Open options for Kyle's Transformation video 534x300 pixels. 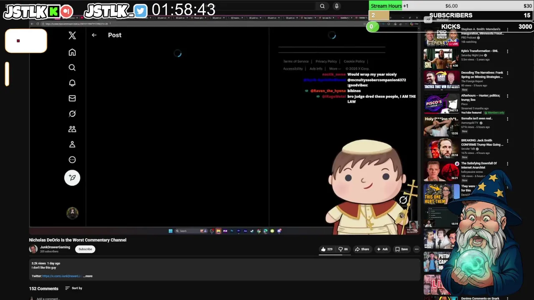(x=507, y=51)
